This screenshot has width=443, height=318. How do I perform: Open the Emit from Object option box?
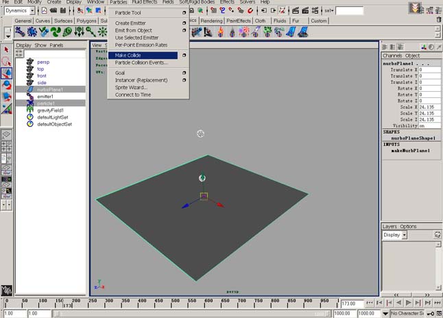coord(184,30)
